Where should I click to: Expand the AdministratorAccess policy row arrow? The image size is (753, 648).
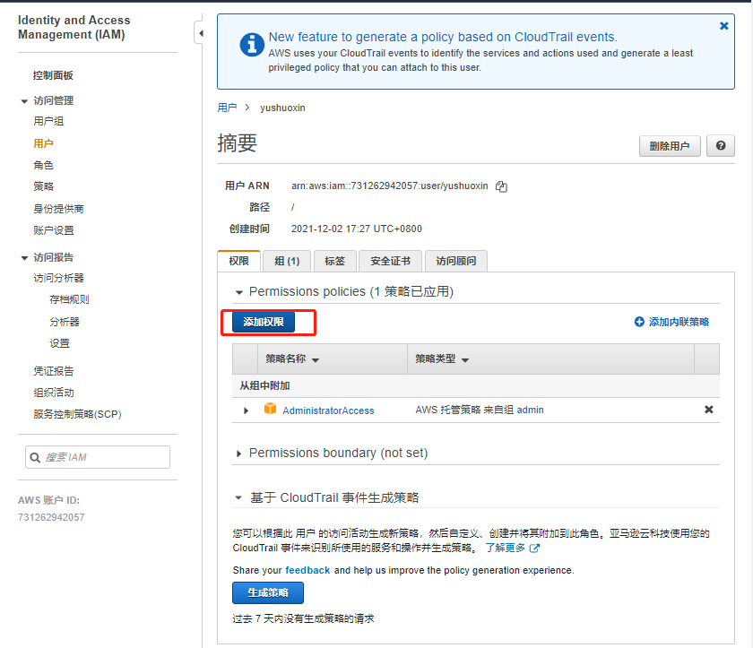[x=247, y=410]
